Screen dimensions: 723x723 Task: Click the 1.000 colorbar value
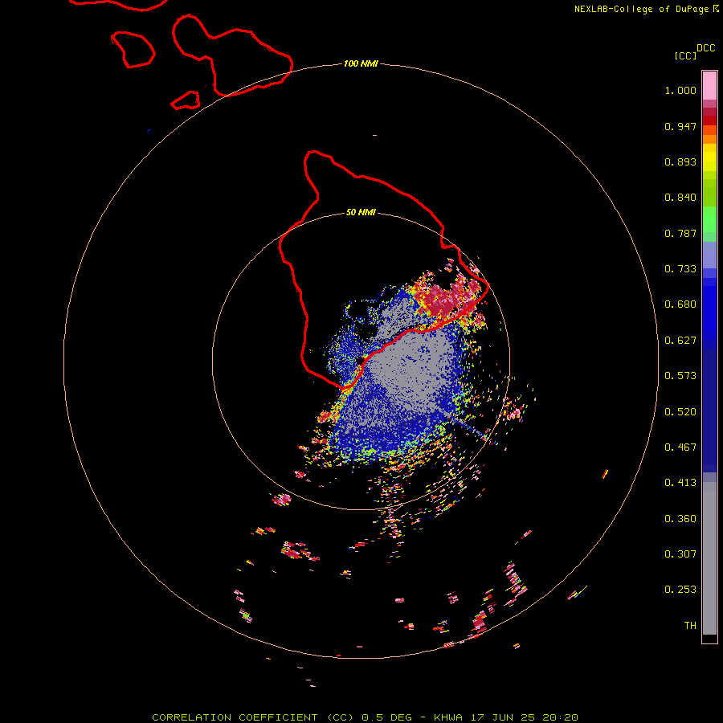680,90
